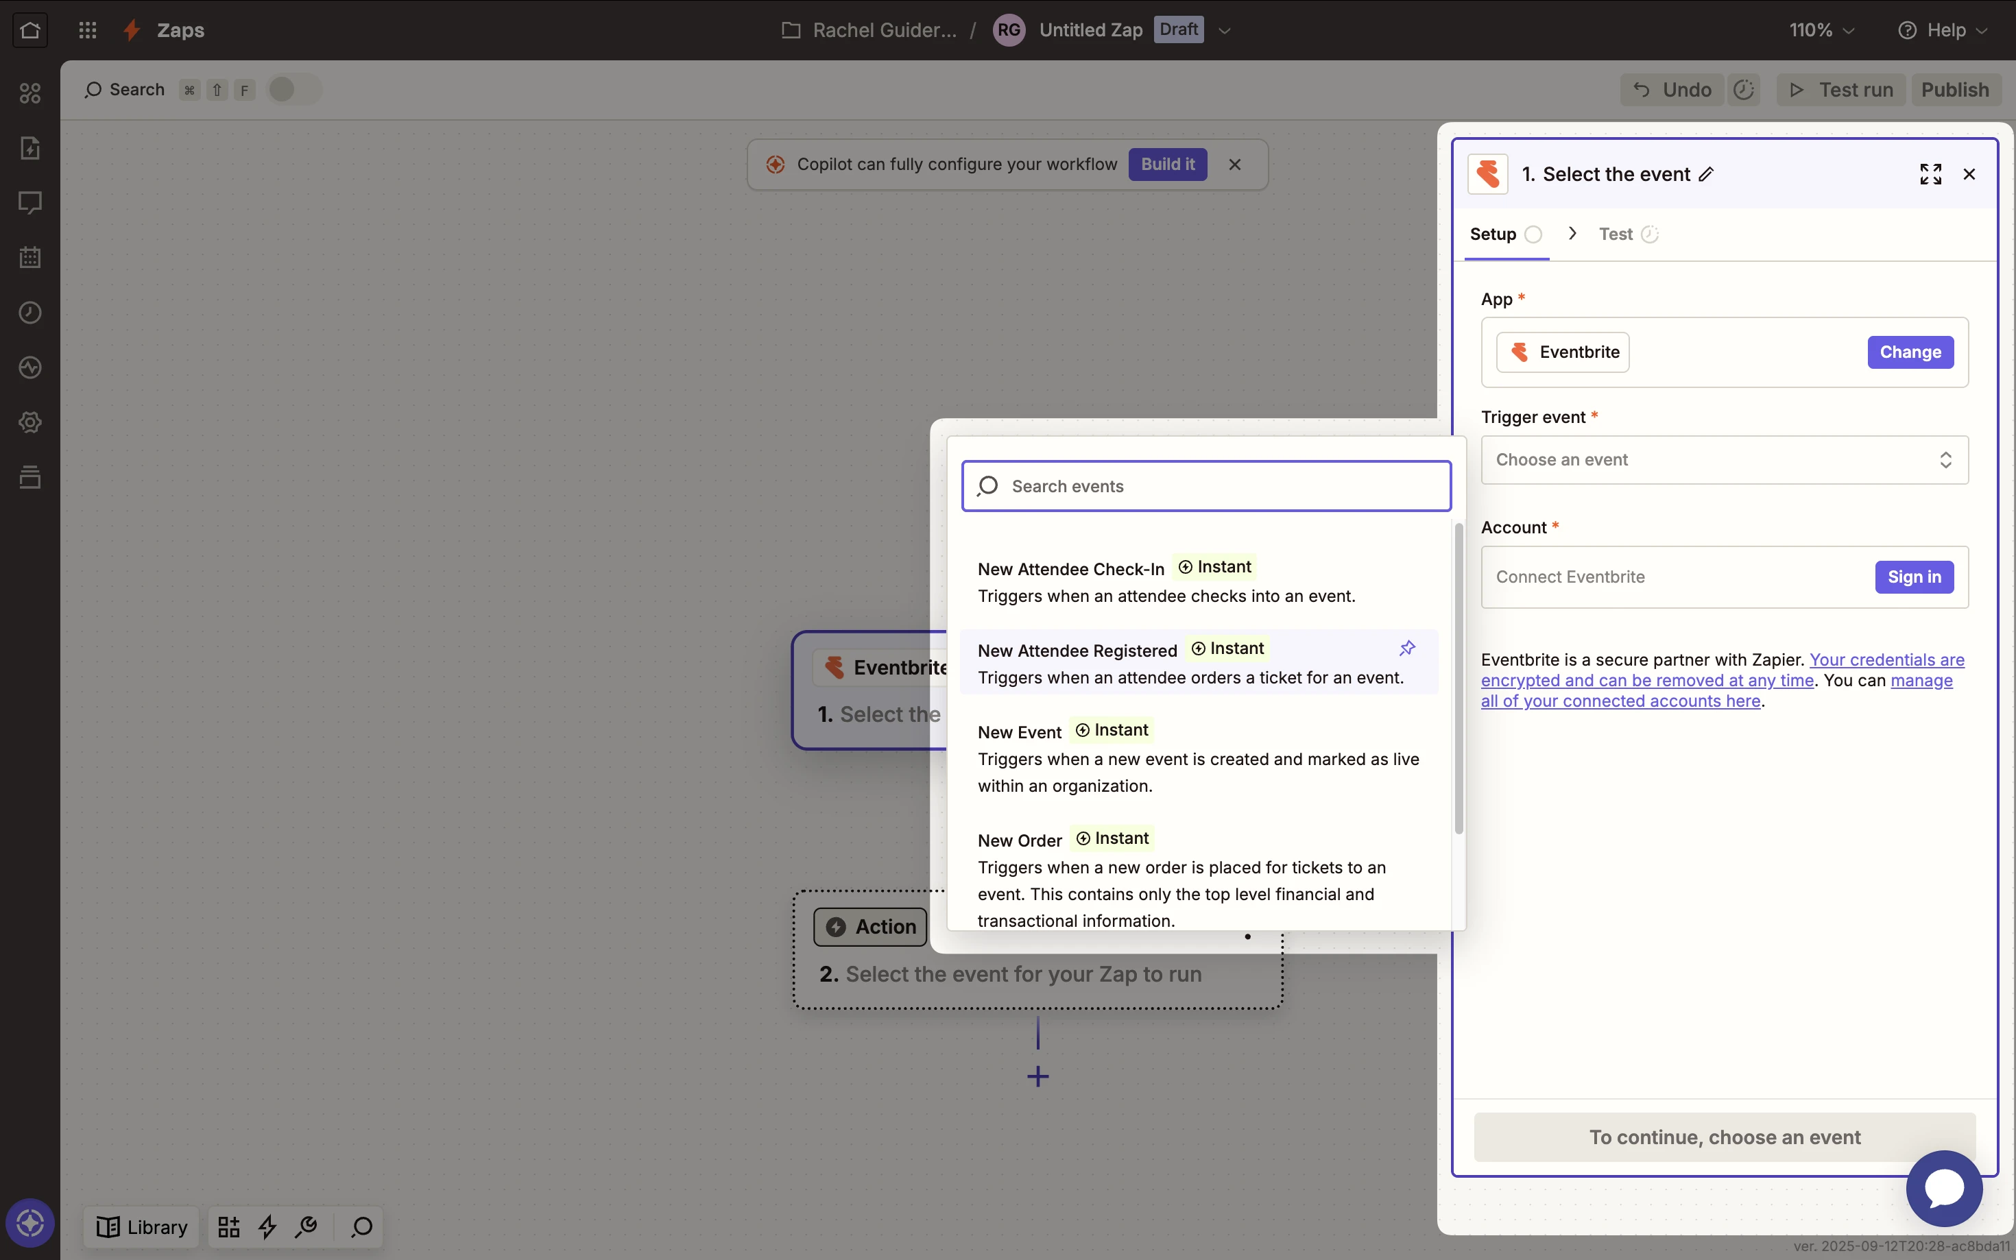Click the Search events input field
This screenshot has width=2016, height=1260.
[x=1206, y=486]
